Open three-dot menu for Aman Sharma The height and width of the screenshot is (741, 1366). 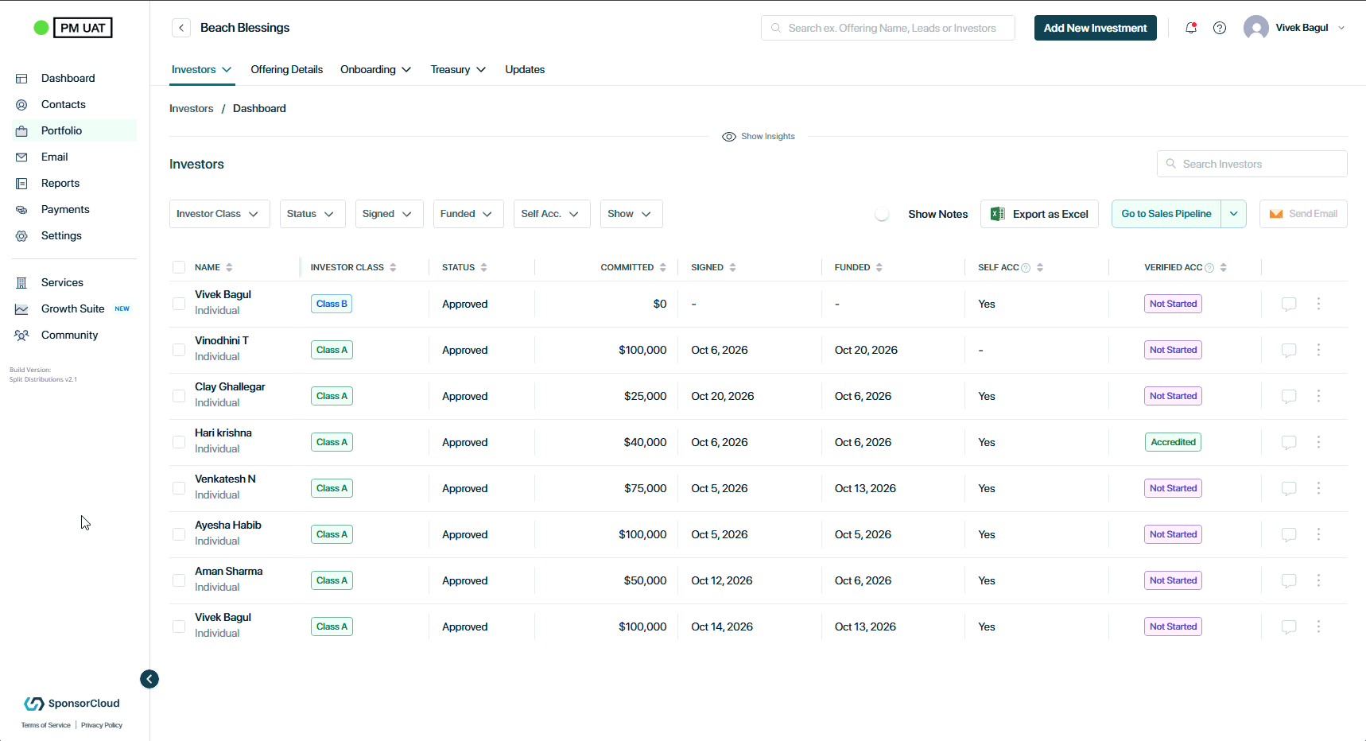[x=1318, y=580]
